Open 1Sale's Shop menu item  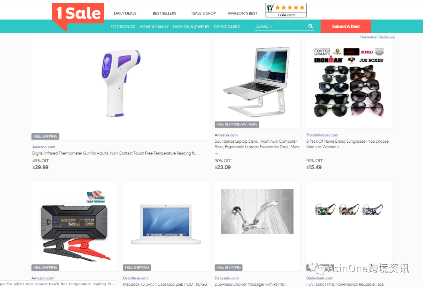coord(203,13)
